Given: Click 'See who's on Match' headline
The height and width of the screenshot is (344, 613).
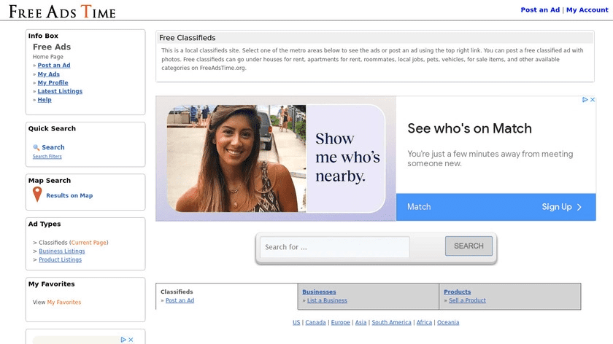Looking at the screenshot, I should [x=469, y=128].
